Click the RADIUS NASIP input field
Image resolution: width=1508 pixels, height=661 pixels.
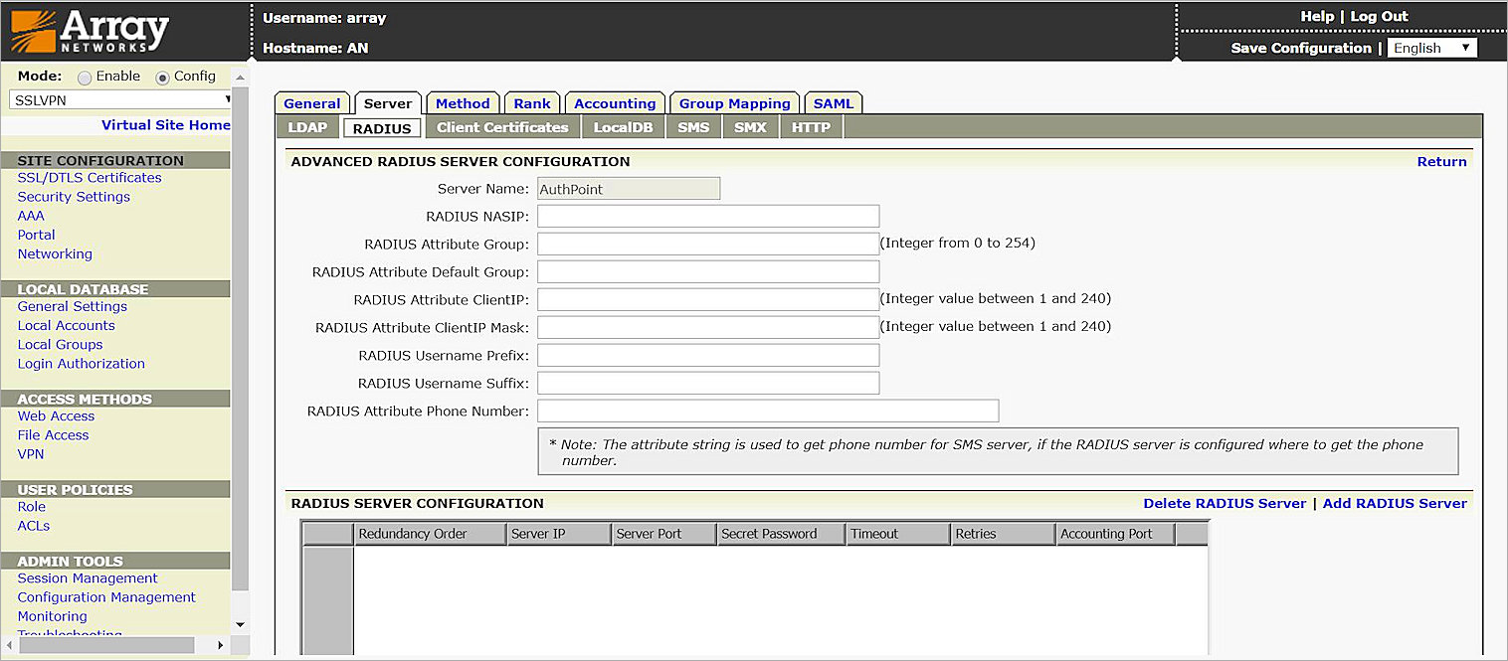(707, 216)
